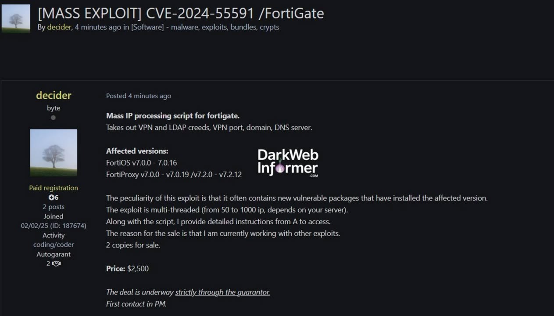This screenshot has width=554, height=316.
Task: Open the [Software] malware, exploits forum category
Action: click(x=205, y=27)
